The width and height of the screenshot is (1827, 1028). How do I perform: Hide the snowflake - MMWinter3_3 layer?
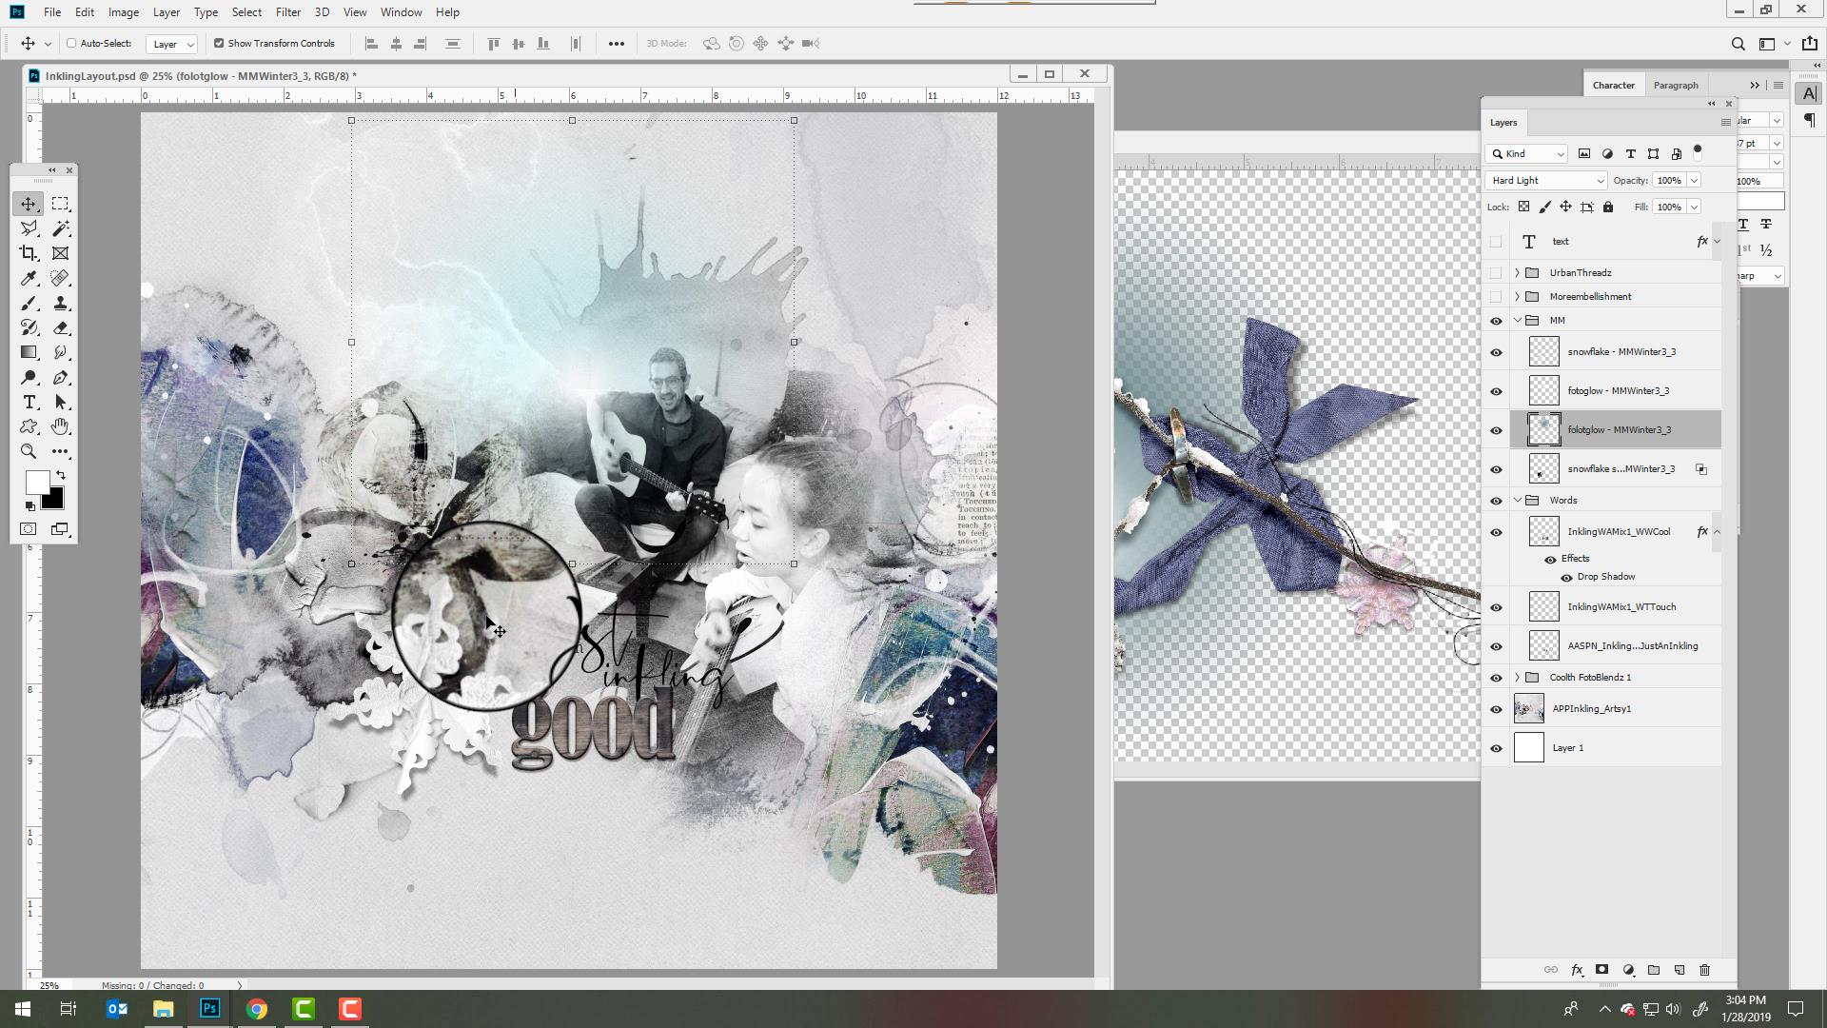[1495, 351]
